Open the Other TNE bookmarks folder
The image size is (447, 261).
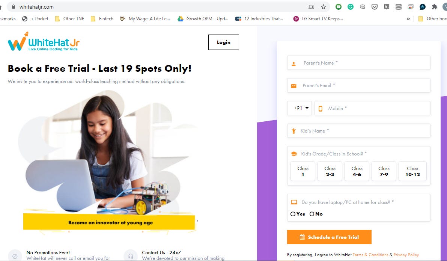pyautogui.click(x=69, y=19)
